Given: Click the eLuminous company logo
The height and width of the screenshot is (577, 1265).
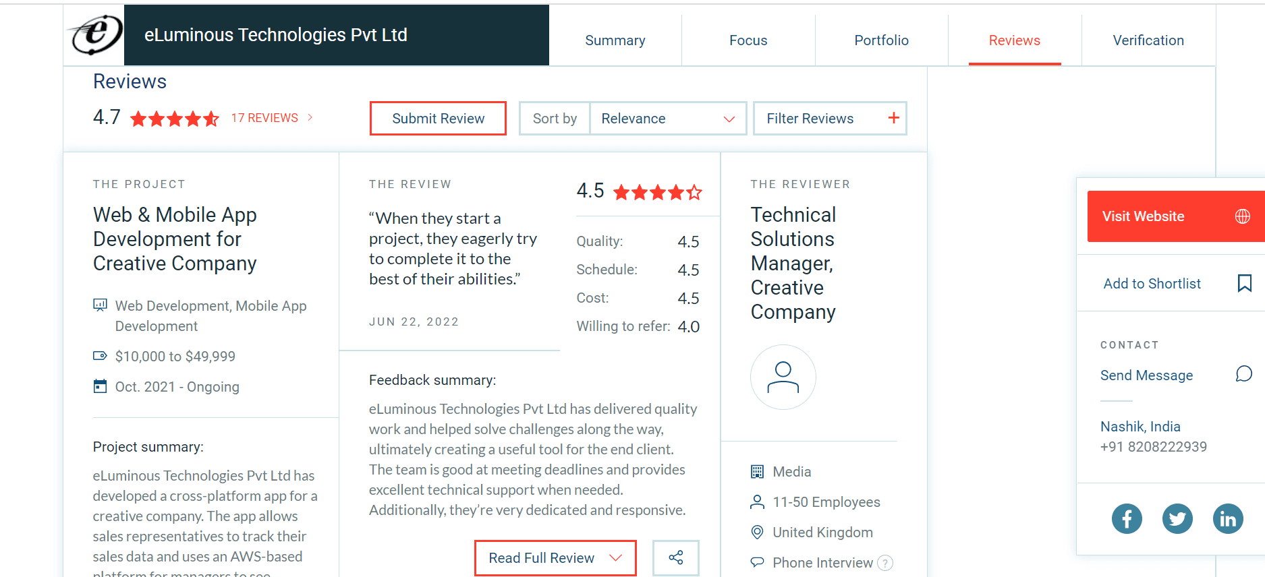Looking at the screenshot, I should tap(95, 35).
